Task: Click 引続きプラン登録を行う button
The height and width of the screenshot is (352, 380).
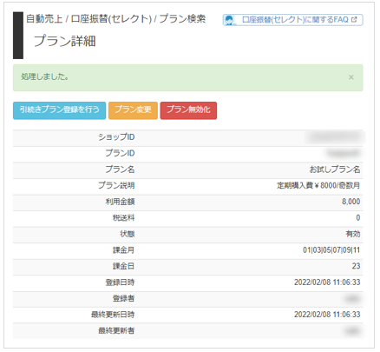Action: pos(59,110)
